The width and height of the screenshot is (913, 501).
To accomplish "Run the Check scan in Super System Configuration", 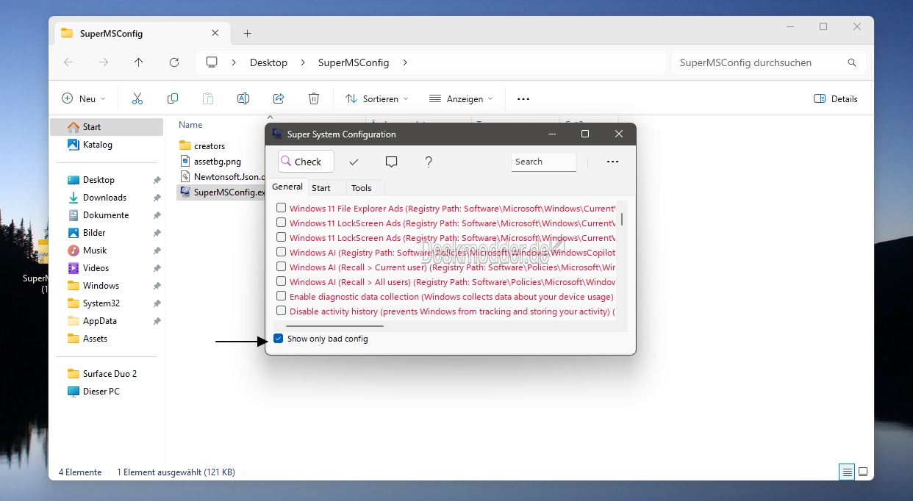I will (306, 162).
